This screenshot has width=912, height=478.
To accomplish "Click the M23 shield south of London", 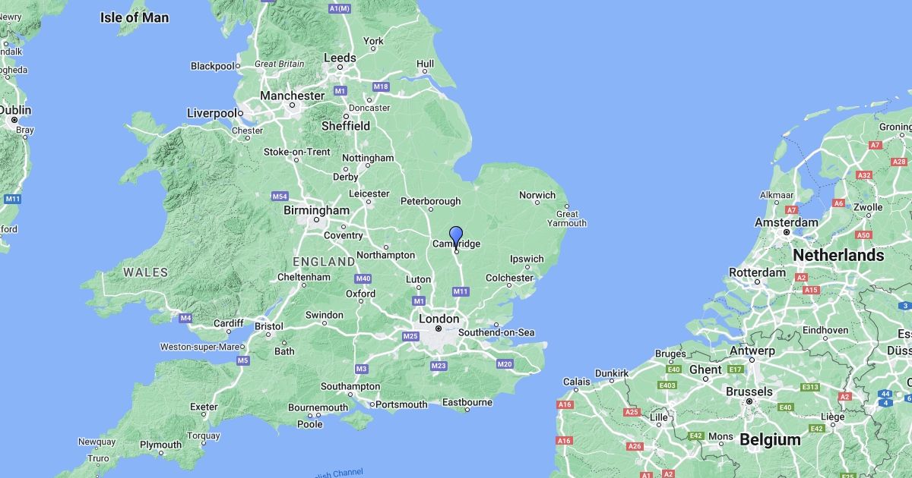I will pos(439,366).
